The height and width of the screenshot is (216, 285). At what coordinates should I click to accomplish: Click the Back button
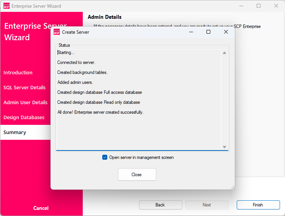(161, 205)
